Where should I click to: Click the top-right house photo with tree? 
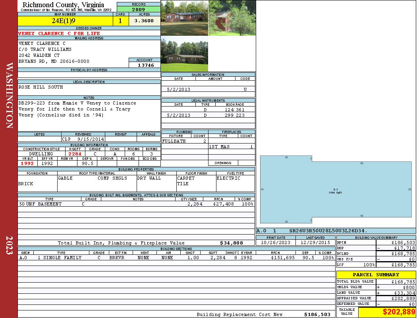click(232, 18)
